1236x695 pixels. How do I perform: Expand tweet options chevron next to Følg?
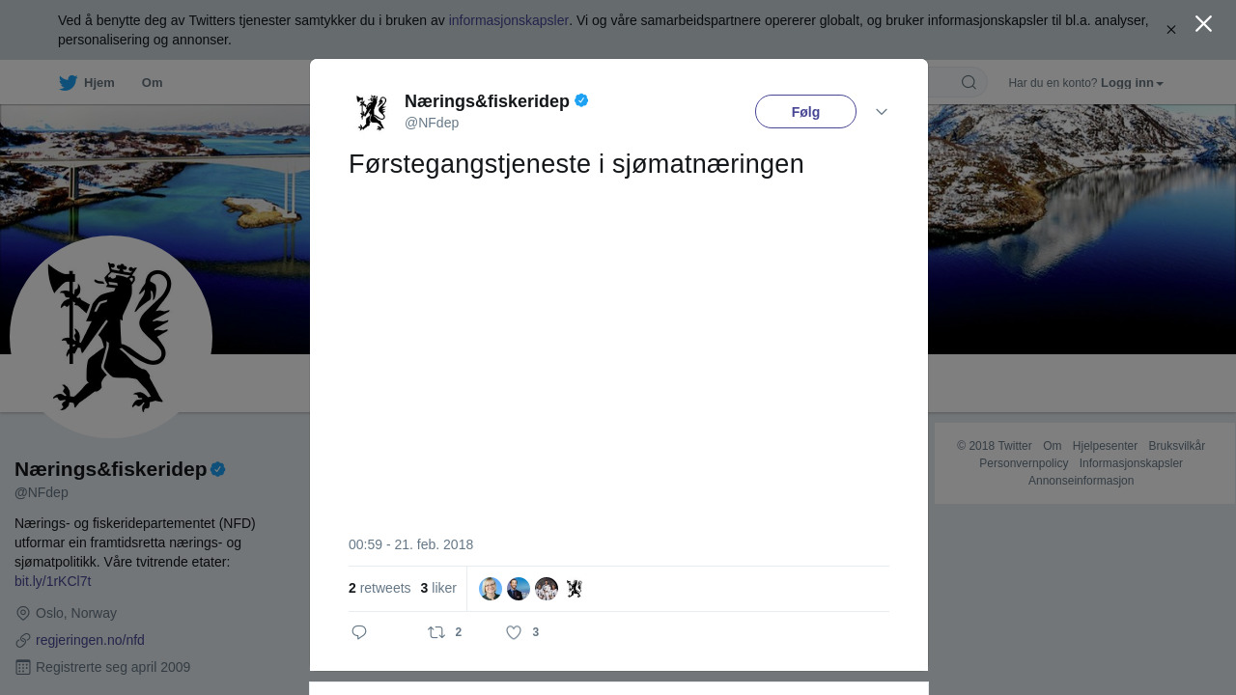click(x=882, y=112)
